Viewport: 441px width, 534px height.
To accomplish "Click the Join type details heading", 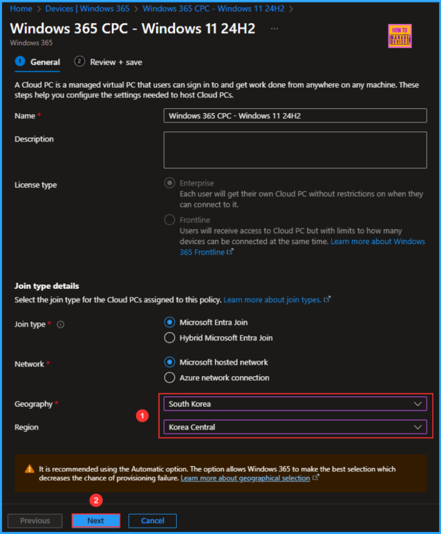I will [x=46, y=286].
